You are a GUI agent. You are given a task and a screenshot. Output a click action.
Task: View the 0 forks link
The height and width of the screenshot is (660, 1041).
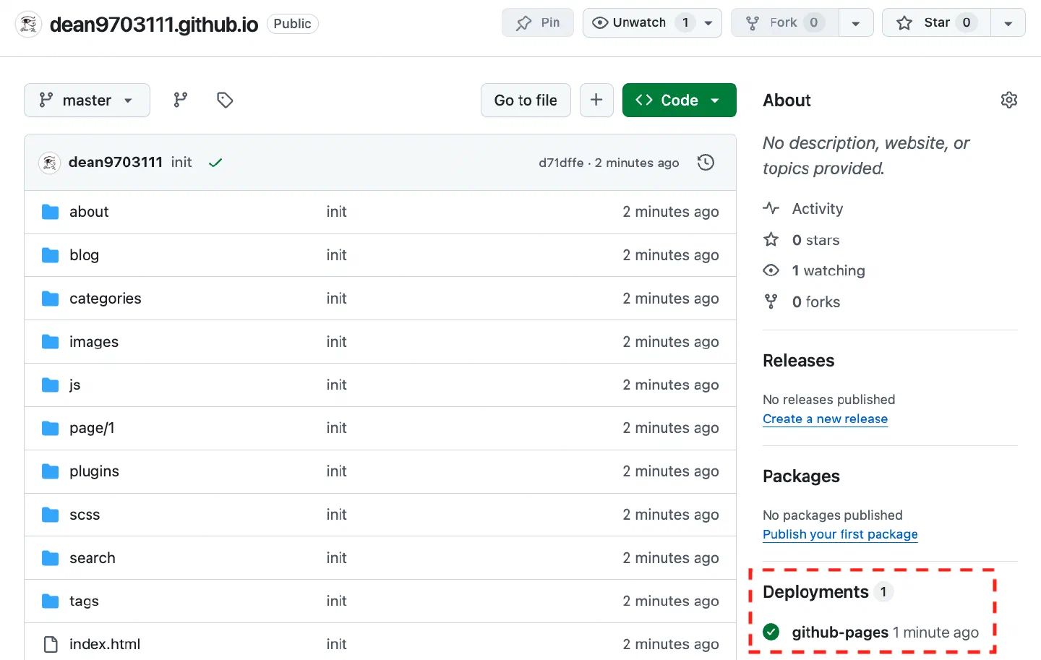click(x=816, y=301)
